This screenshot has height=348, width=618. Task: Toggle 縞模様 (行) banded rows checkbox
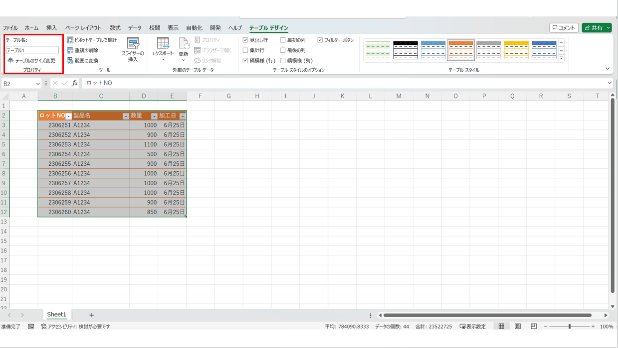pos(245,60)
